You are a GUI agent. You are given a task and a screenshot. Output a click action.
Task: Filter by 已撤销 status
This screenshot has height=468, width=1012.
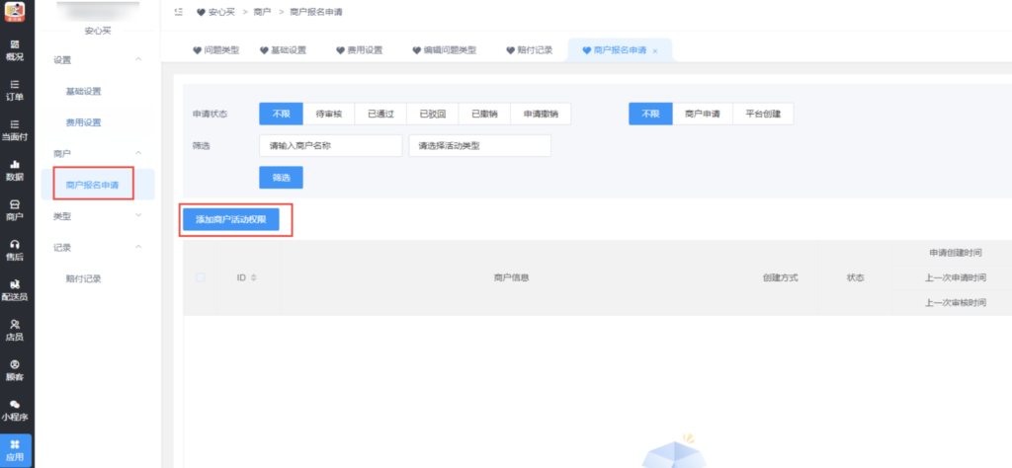pos(484,115)
